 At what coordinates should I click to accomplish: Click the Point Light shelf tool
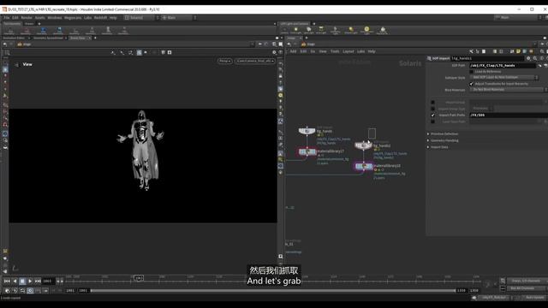click(x=296, y=31)
